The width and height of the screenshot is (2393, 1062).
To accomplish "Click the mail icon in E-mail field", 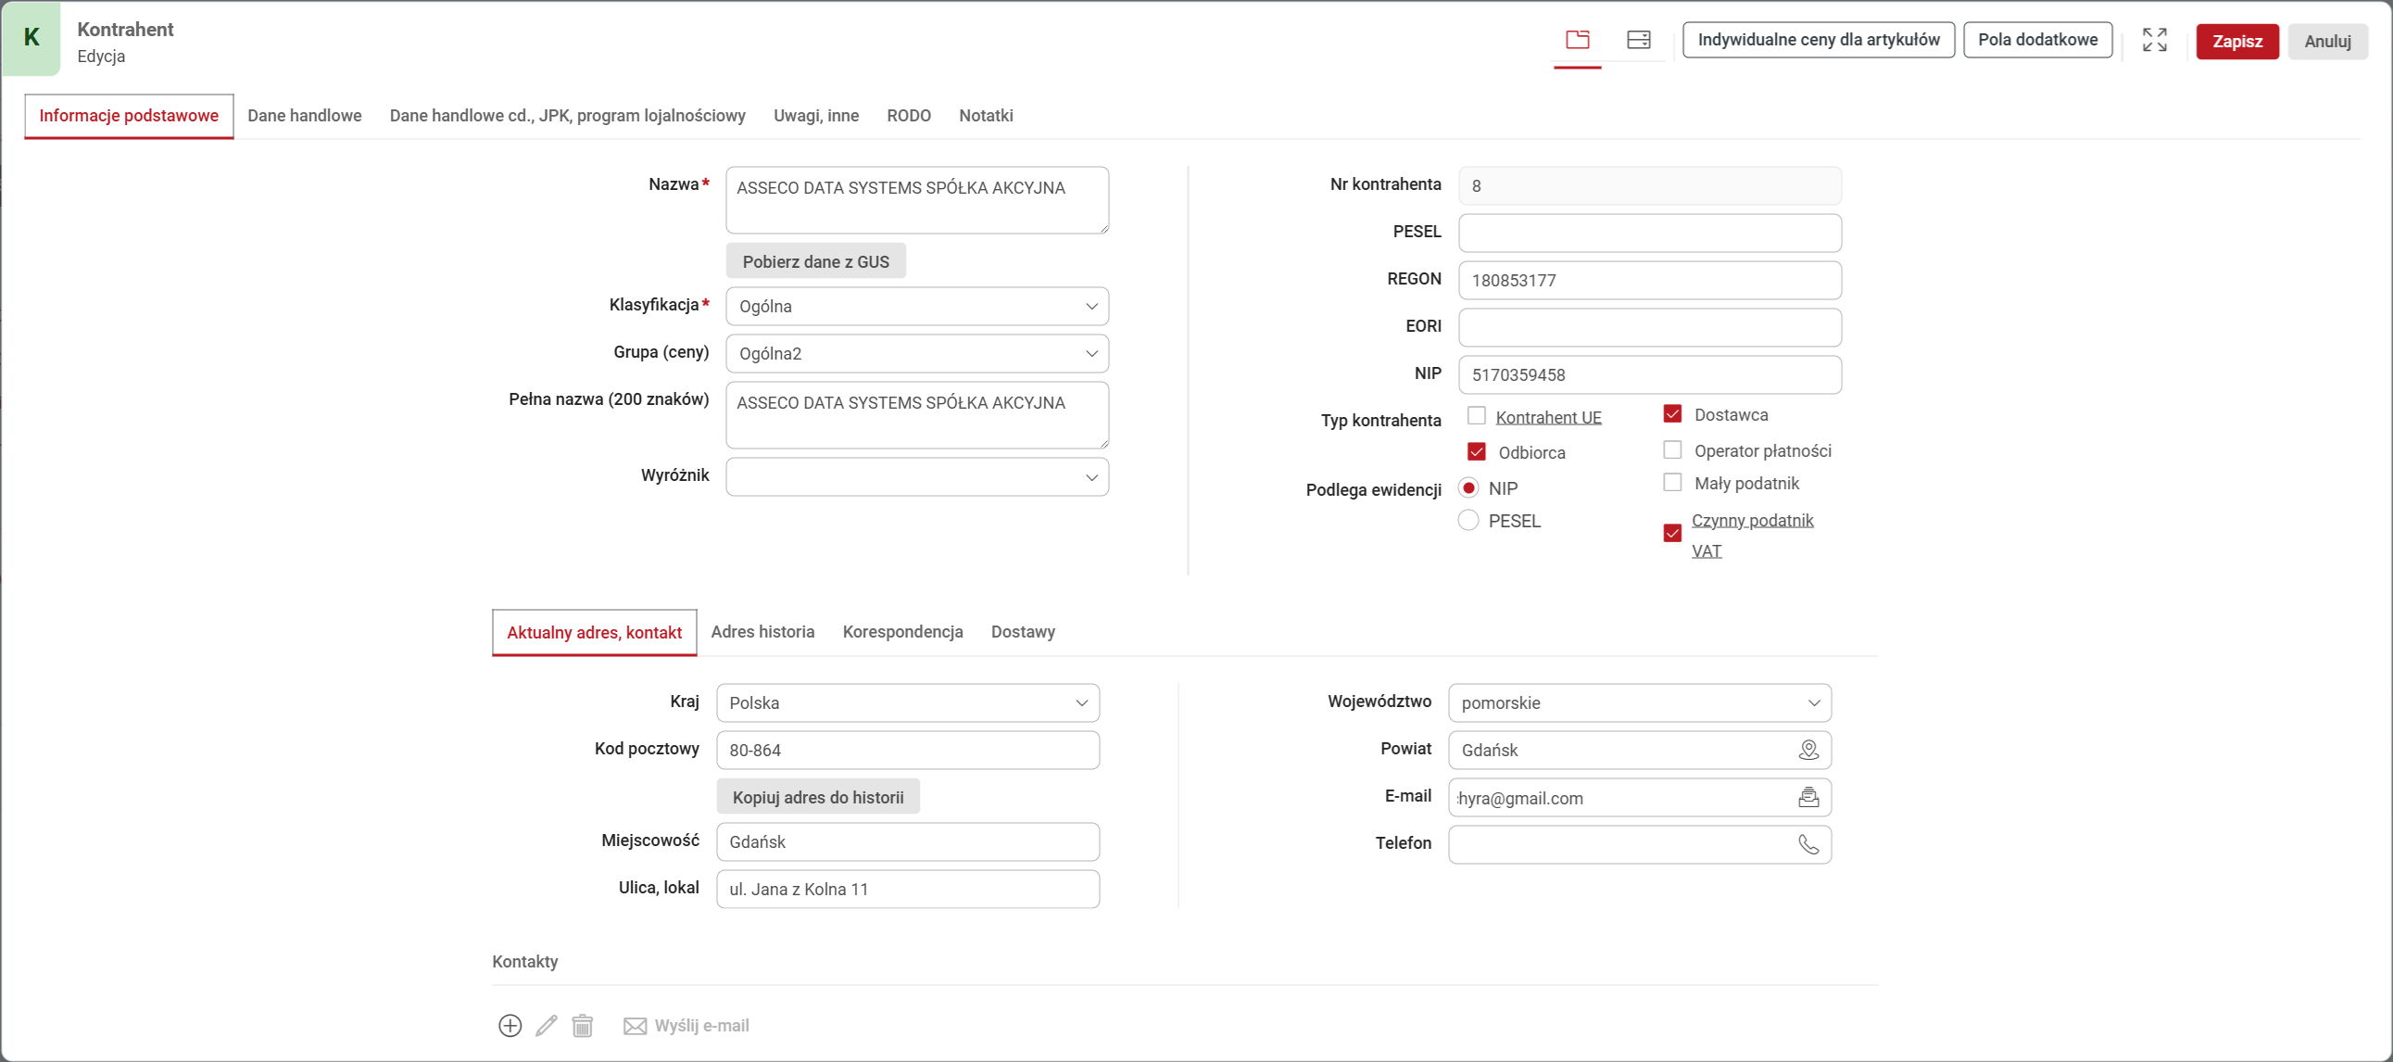I will pos(1807,797).
